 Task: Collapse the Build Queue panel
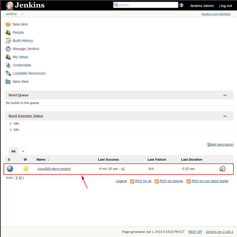point(225,95)
